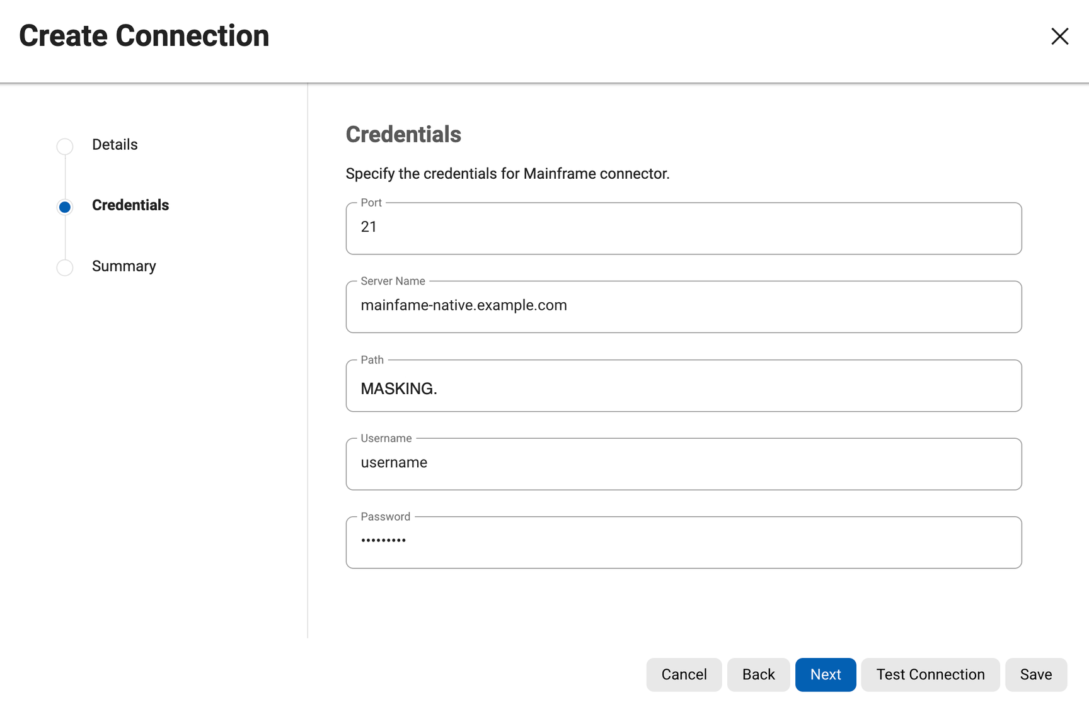This screenshot has height=702, width=1089.
Task: Go back with the Back button
Action: [x=758, y=674]
